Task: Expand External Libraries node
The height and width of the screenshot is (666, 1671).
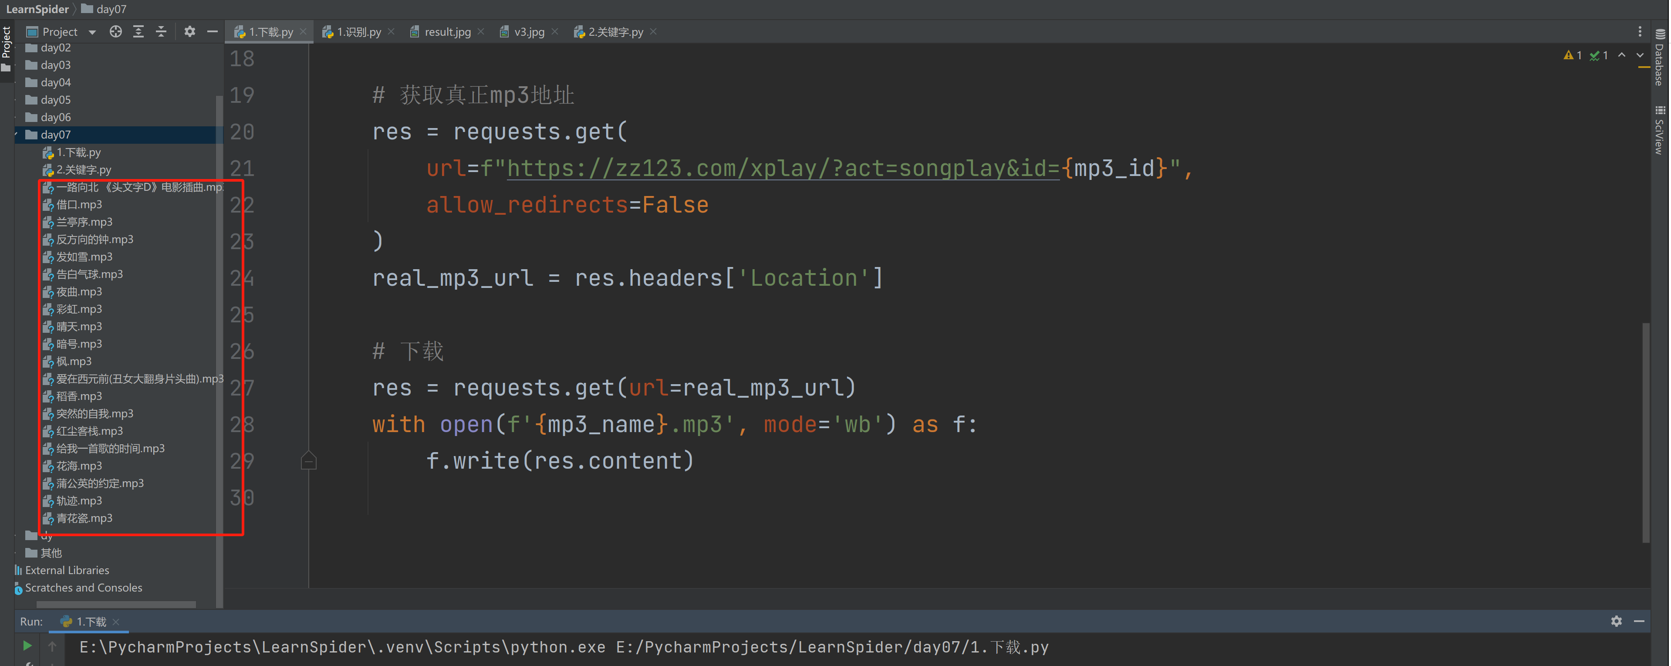Action: click(x=62, y=571)
